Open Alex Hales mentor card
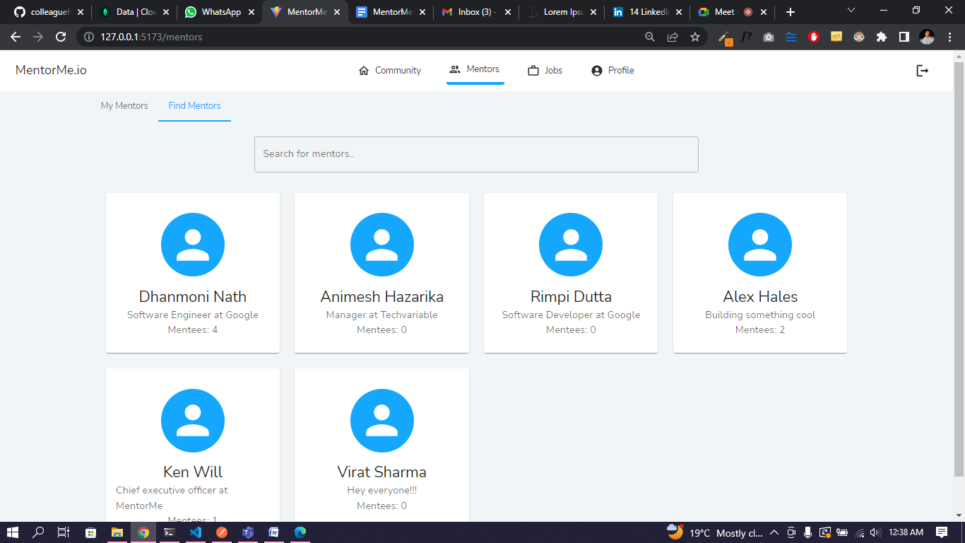Viewport: 965px width, 543px height. point(759,272)
